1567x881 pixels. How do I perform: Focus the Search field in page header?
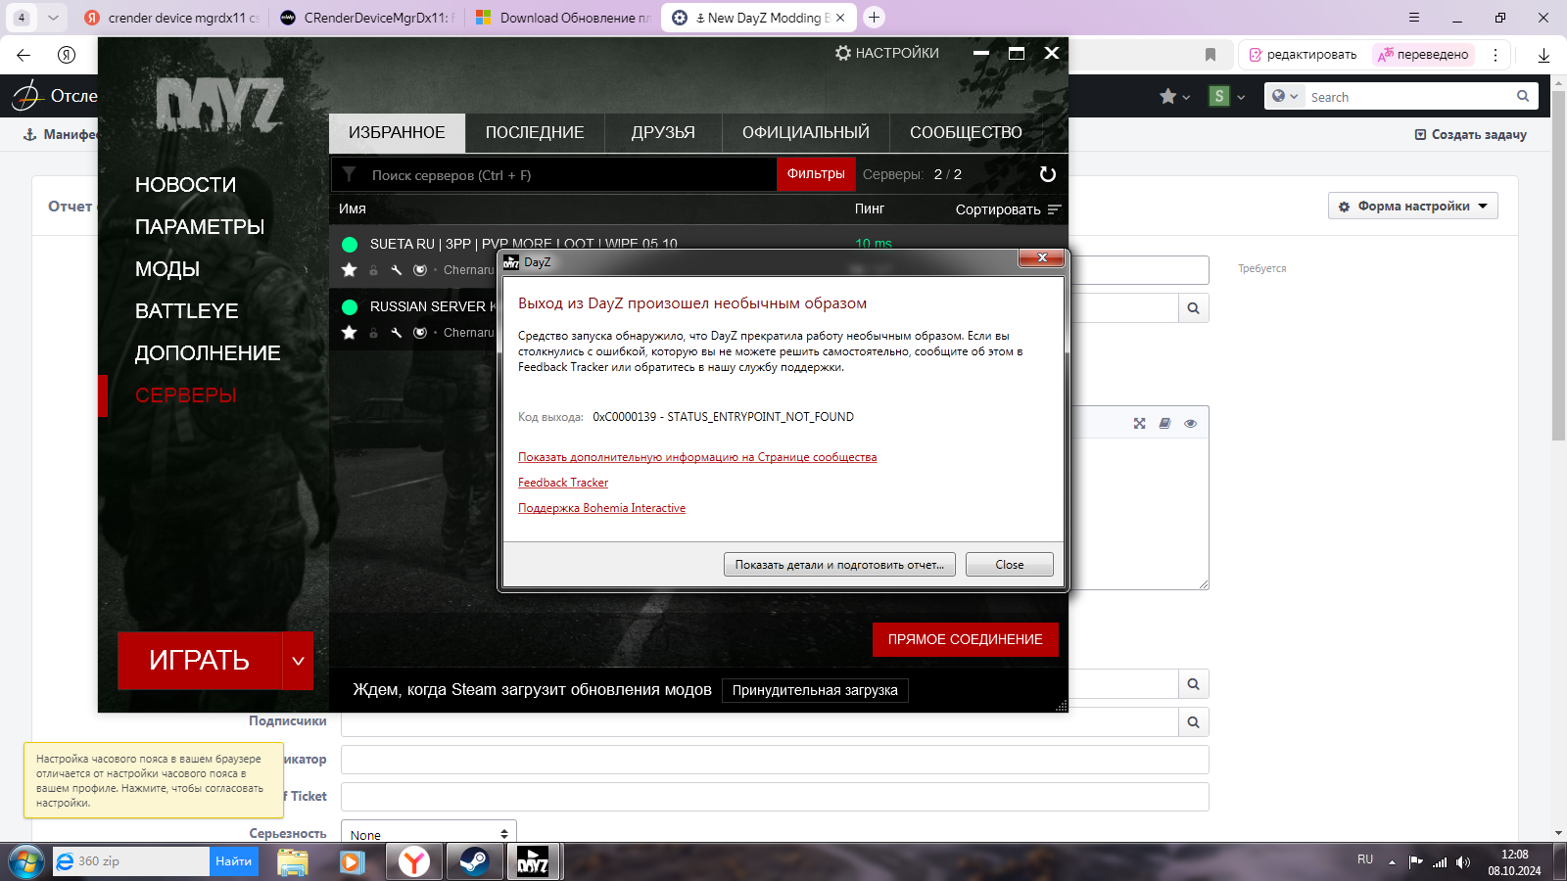tap(1410, 97)
